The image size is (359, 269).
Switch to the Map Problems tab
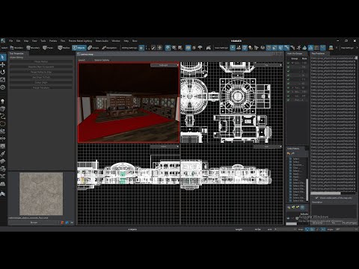[318, 53]
